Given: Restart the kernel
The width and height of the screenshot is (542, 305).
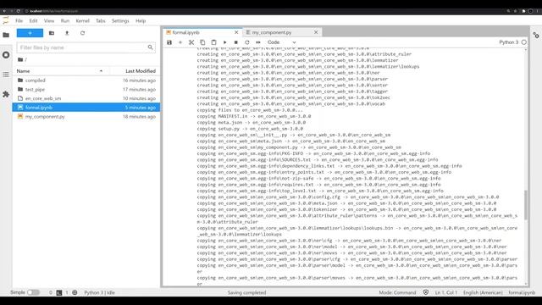Looking at the screenshot, I should pyautogui.click(x=246, y=42).
